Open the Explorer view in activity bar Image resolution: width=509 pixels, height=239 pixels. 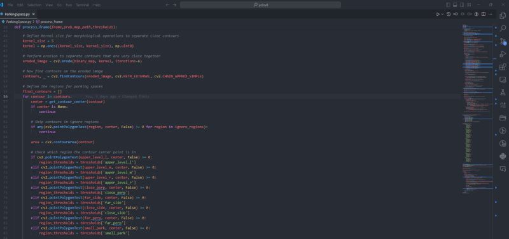coord(503,16)
